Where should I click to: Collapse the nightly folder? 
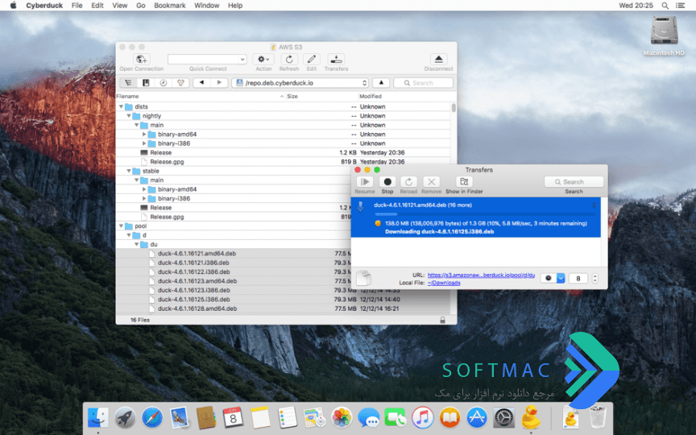129,116
